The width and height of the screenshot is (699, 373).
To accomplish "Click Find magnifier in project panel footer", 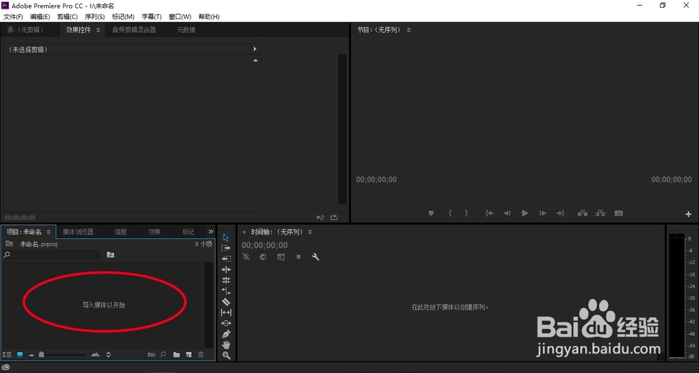I will coord(163,355).
